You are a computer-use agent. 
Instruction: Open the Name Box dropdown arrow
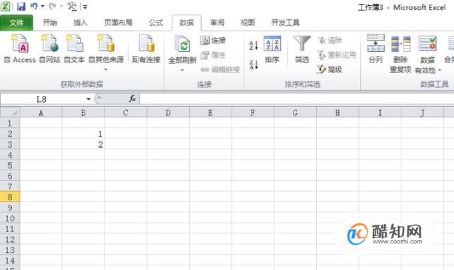click(89, 99)
